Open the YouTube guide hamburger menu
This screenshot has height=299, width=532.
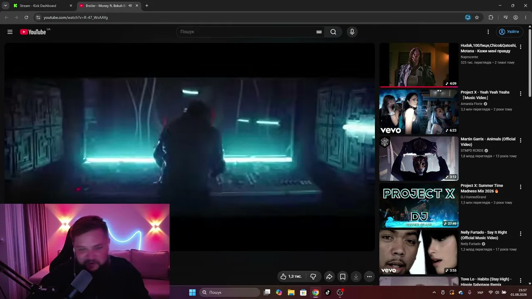pyautogui.click(x=10, y=32)
